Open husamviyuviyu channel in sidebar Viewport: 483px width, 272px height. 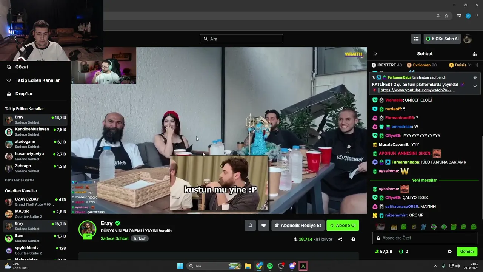[x=35, y=156]
